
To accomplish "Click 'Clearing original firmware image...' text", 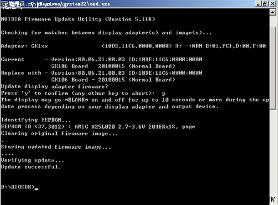I will pos(59,134).
